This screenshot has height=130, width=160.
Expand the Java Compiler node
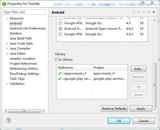tap(7, 49)
